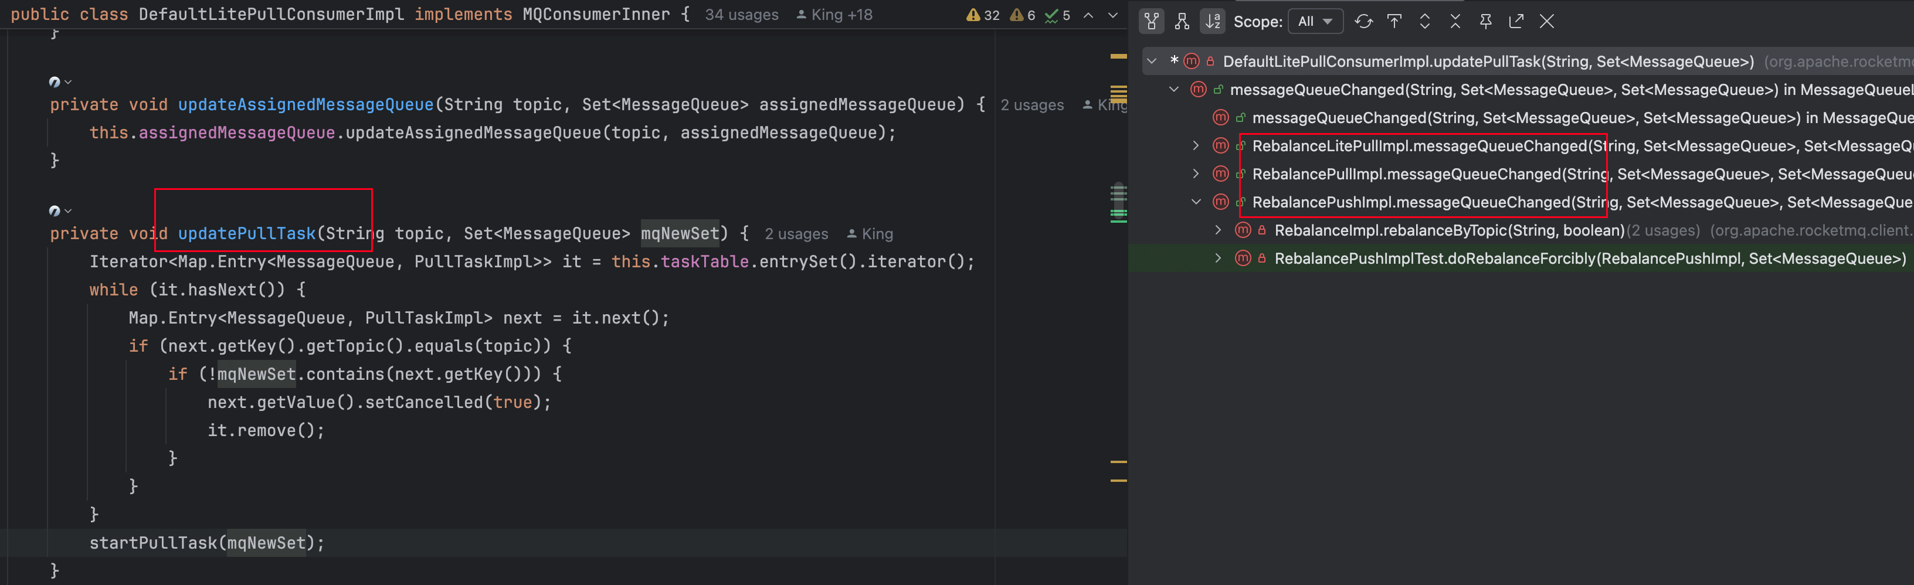The width and height of the screenshot is (1914, 585).
Task: Click 2 usages hint for updateAssignedMessageQueue
Action: click(1032, 106)
